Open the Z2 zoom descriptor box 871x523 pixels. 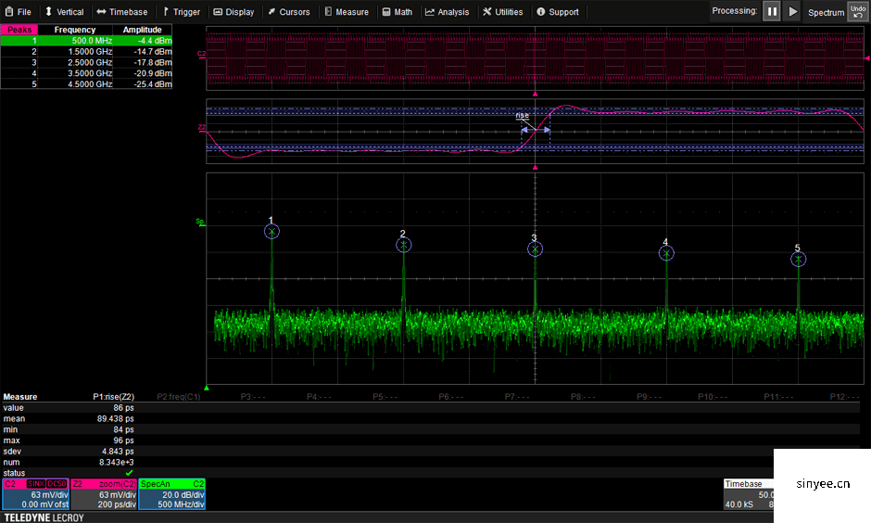pyautogui.click(x=104, y=494)
